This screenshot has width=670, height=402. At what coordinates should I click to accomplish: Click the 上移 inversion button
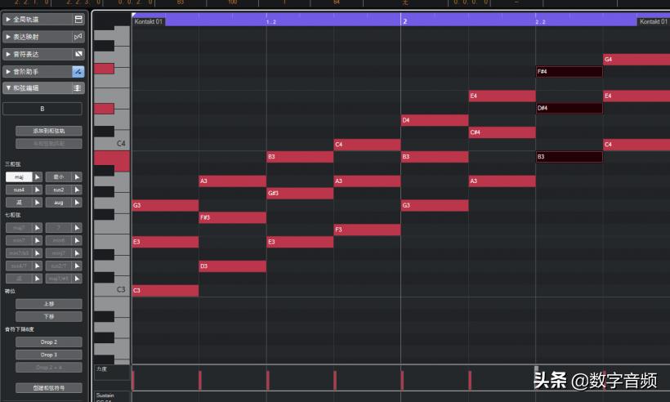point(49,304)
